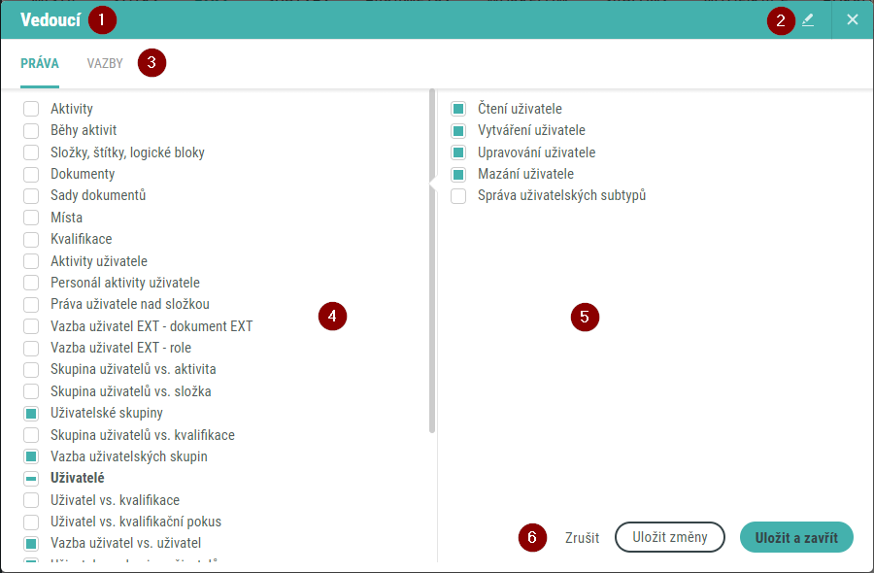Select the PRÁVA tab
The height and width of the screenshot is (573, 874).
[x=40, y=64]
